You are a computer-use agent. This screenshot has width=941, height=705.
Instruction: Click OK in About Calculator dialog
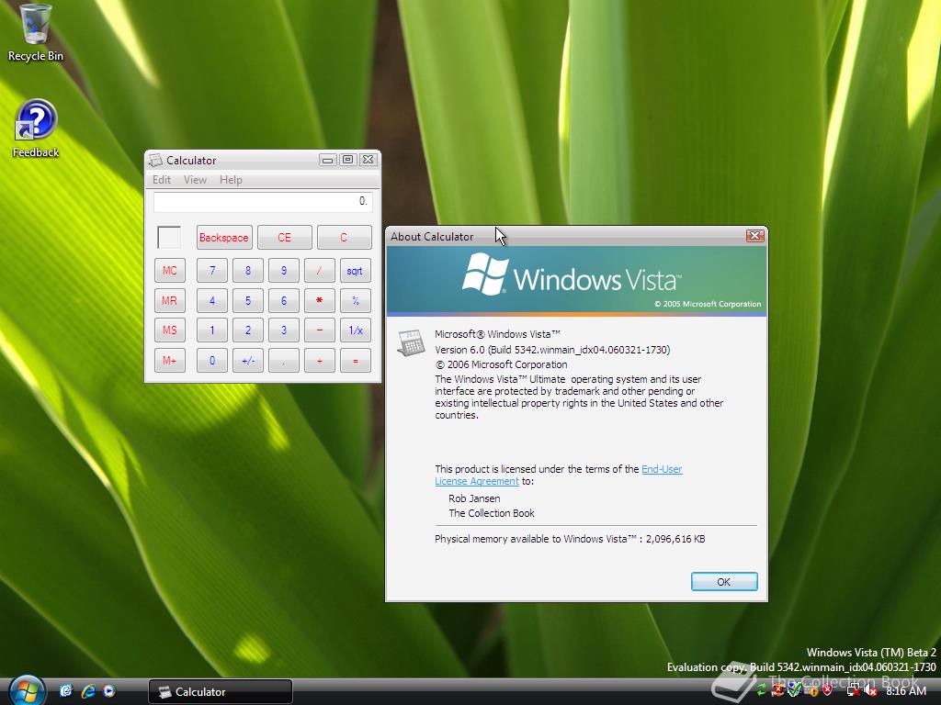click(x=724, y=581)
